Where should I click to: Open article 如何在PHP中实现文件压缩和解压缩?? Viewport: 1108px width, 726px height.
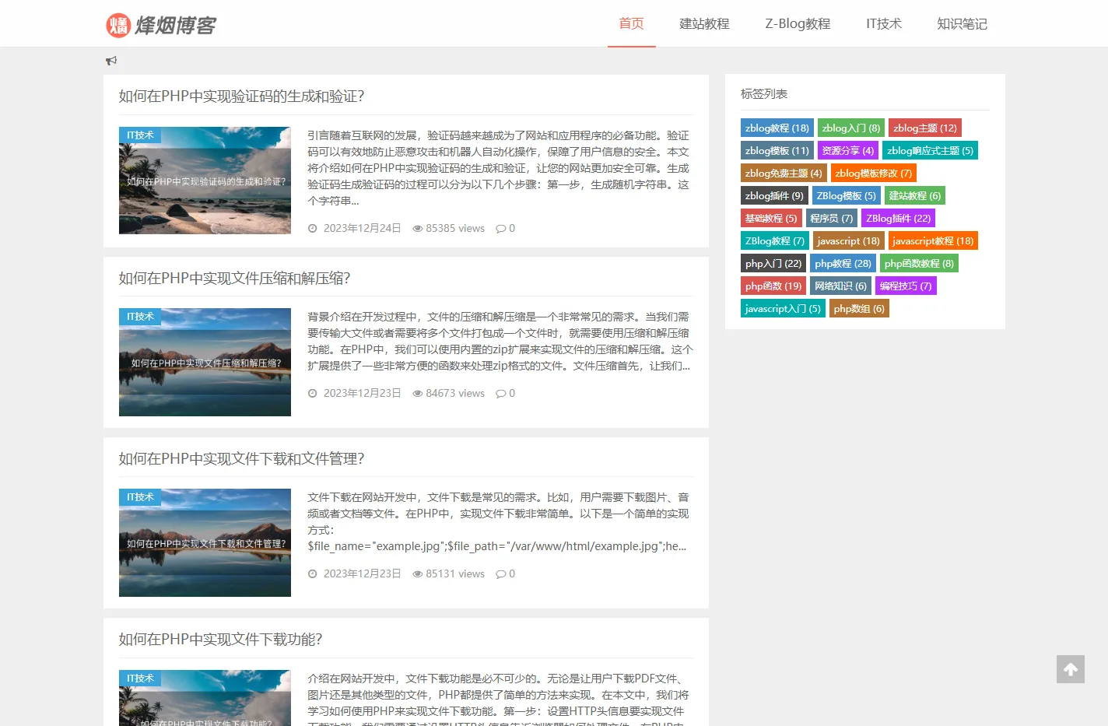pyautogui.click(x=234, y=279)
